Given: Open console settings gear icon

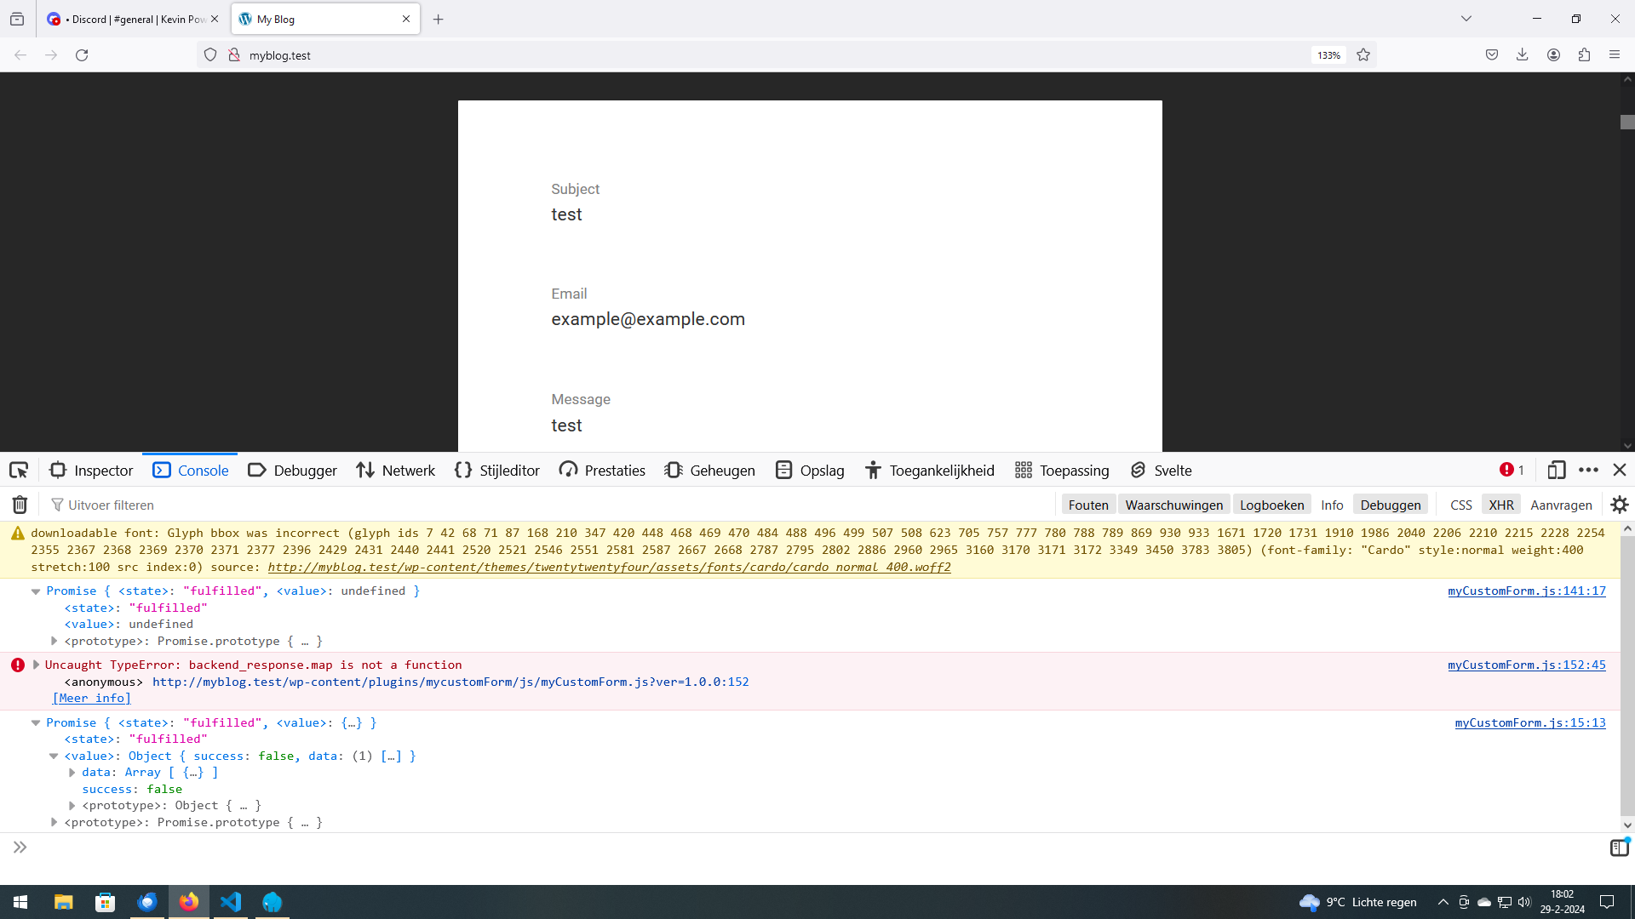Looking at the screenshot, I should click(1619, 505).
